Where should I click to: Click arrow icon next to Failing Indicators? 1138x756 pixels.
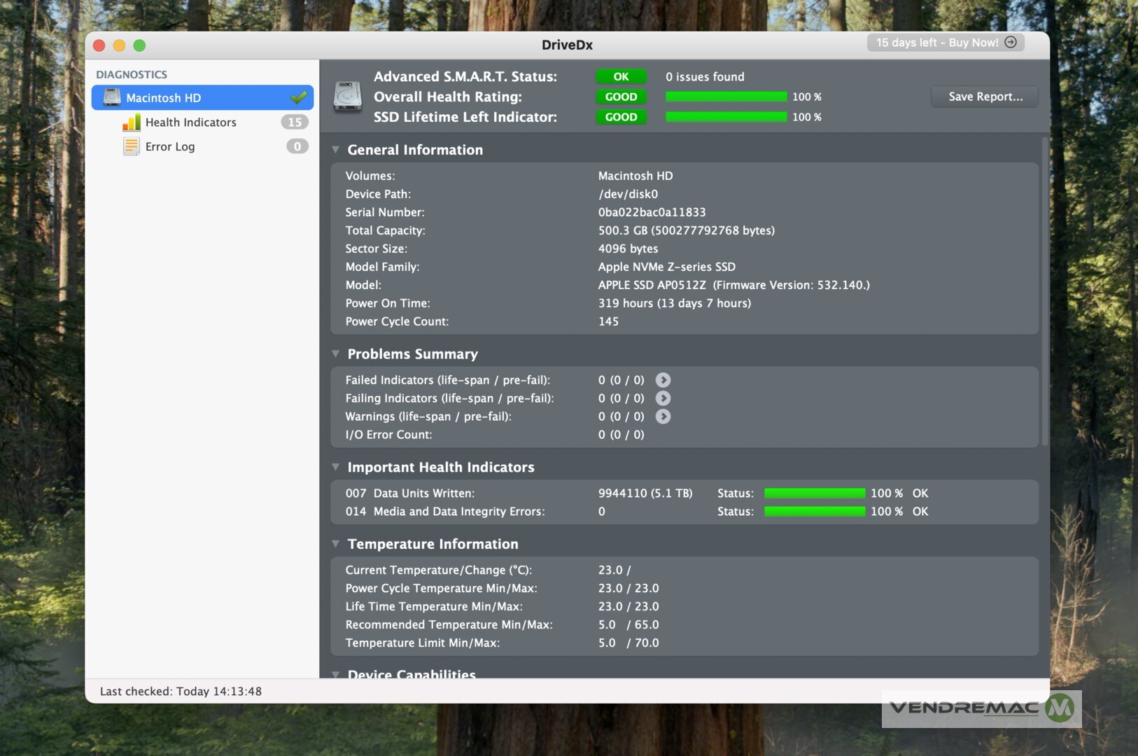pyautogui.click(x=663, y=398)
